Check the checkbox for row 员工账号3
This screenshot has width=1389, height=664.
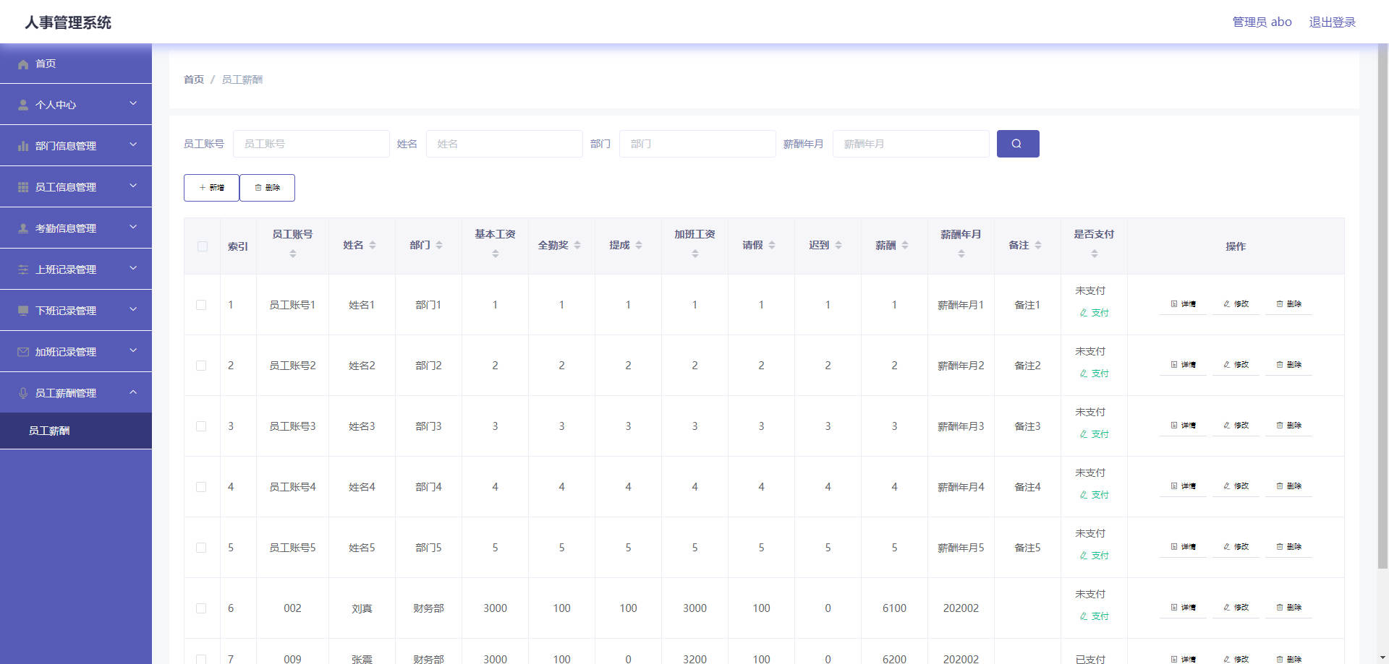click(201, 426)
